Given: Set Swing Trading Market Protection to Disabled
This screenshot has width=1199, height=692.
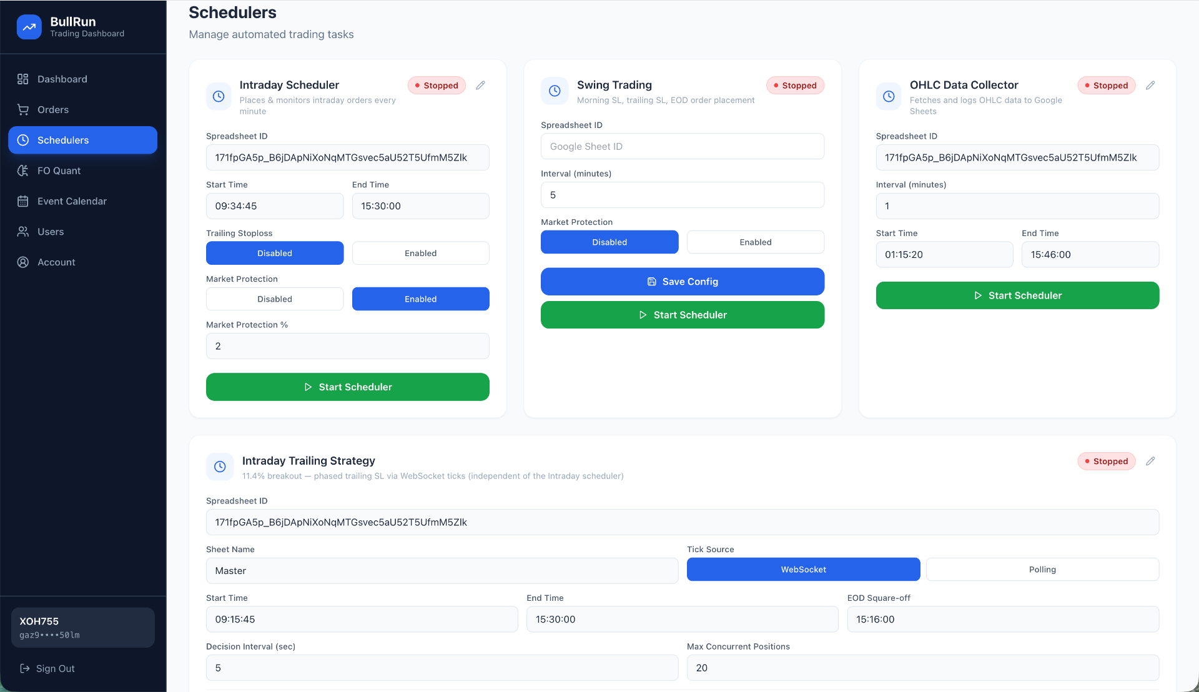Looking at the screenshot, I should click(609, 242).
